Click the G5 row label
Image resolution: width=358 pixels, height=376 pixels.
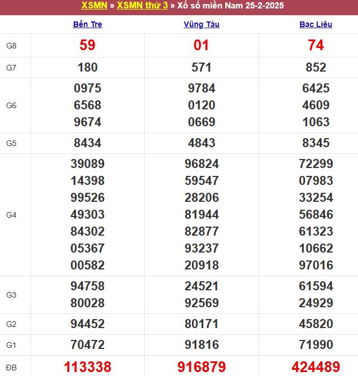(11, 143)
